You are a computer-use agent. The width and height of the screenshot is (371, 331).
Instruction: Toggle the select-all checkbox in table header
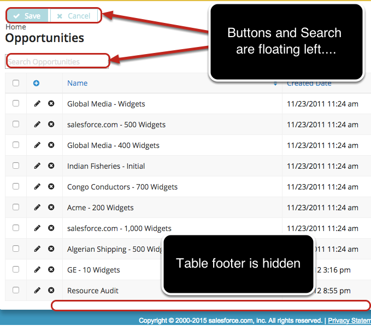coord(16,84)
